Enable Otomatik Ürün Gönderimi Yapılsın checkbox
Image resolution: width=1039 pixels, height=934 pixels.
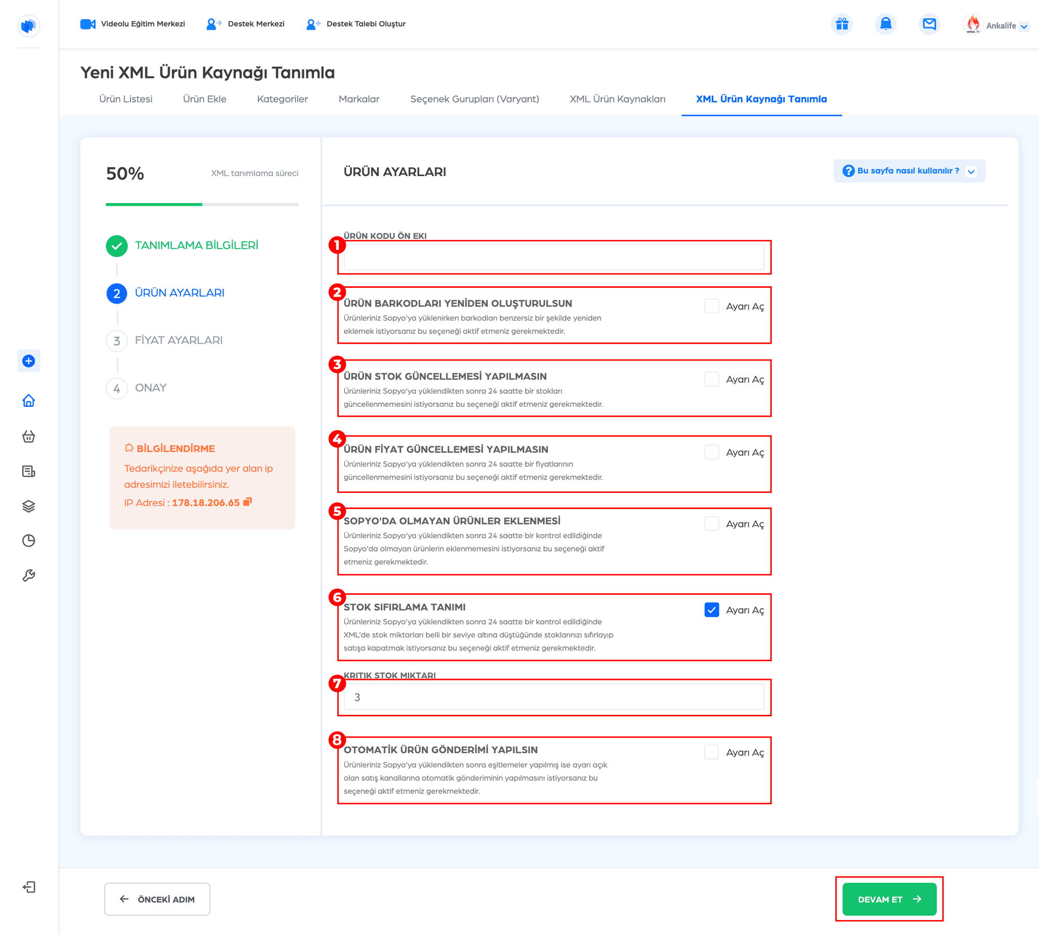click(x=712, y=752)
